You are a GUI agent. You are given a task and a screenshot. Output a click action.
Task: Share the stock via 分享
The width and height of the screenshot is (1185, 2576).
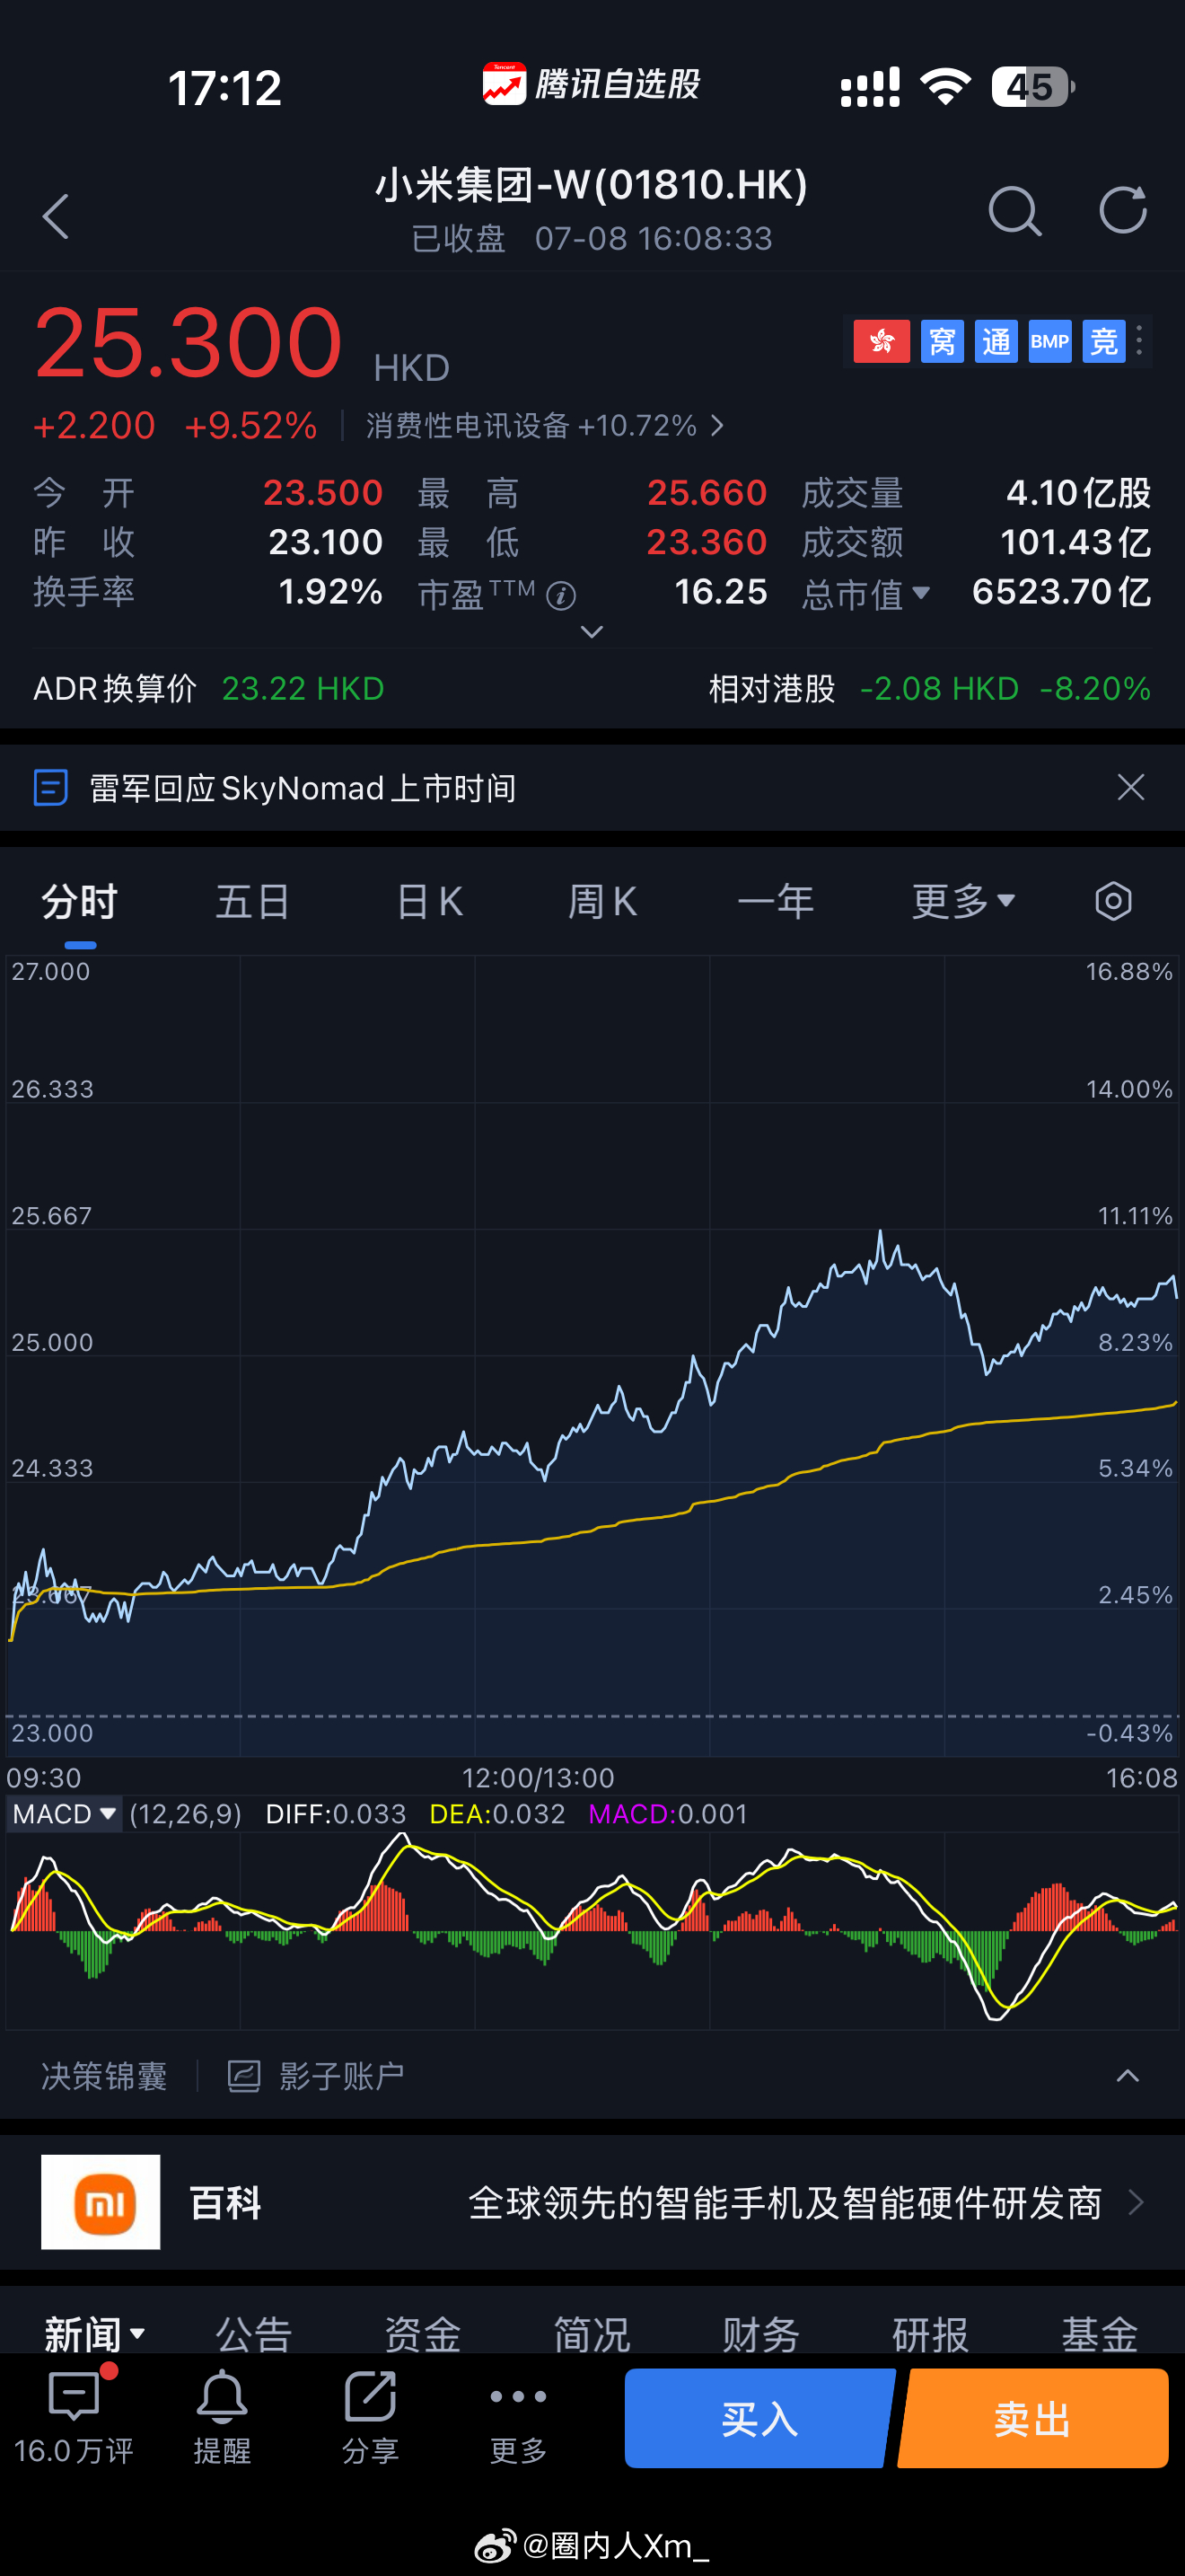point(371,2418)
